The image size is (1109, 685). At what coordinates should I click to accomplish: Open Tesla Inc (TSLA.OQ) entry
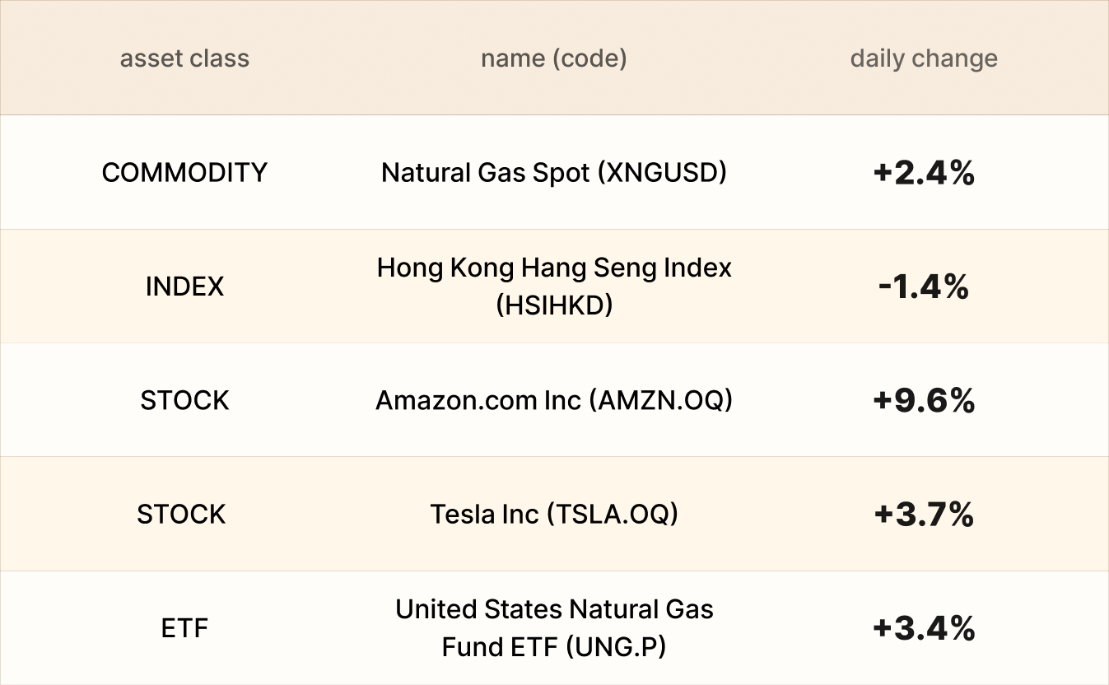point(553,515)
